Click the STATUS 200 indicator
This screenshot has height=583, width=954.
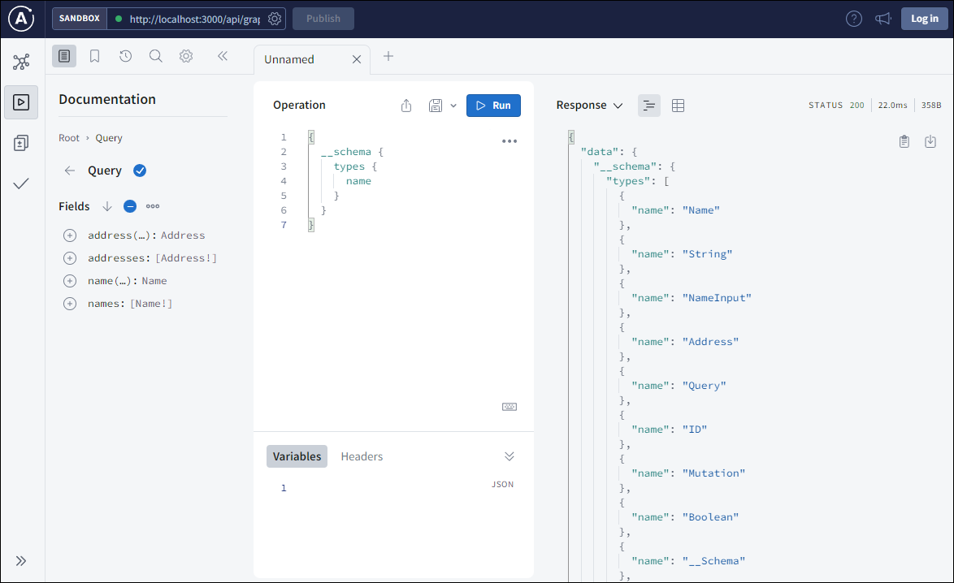836,106
